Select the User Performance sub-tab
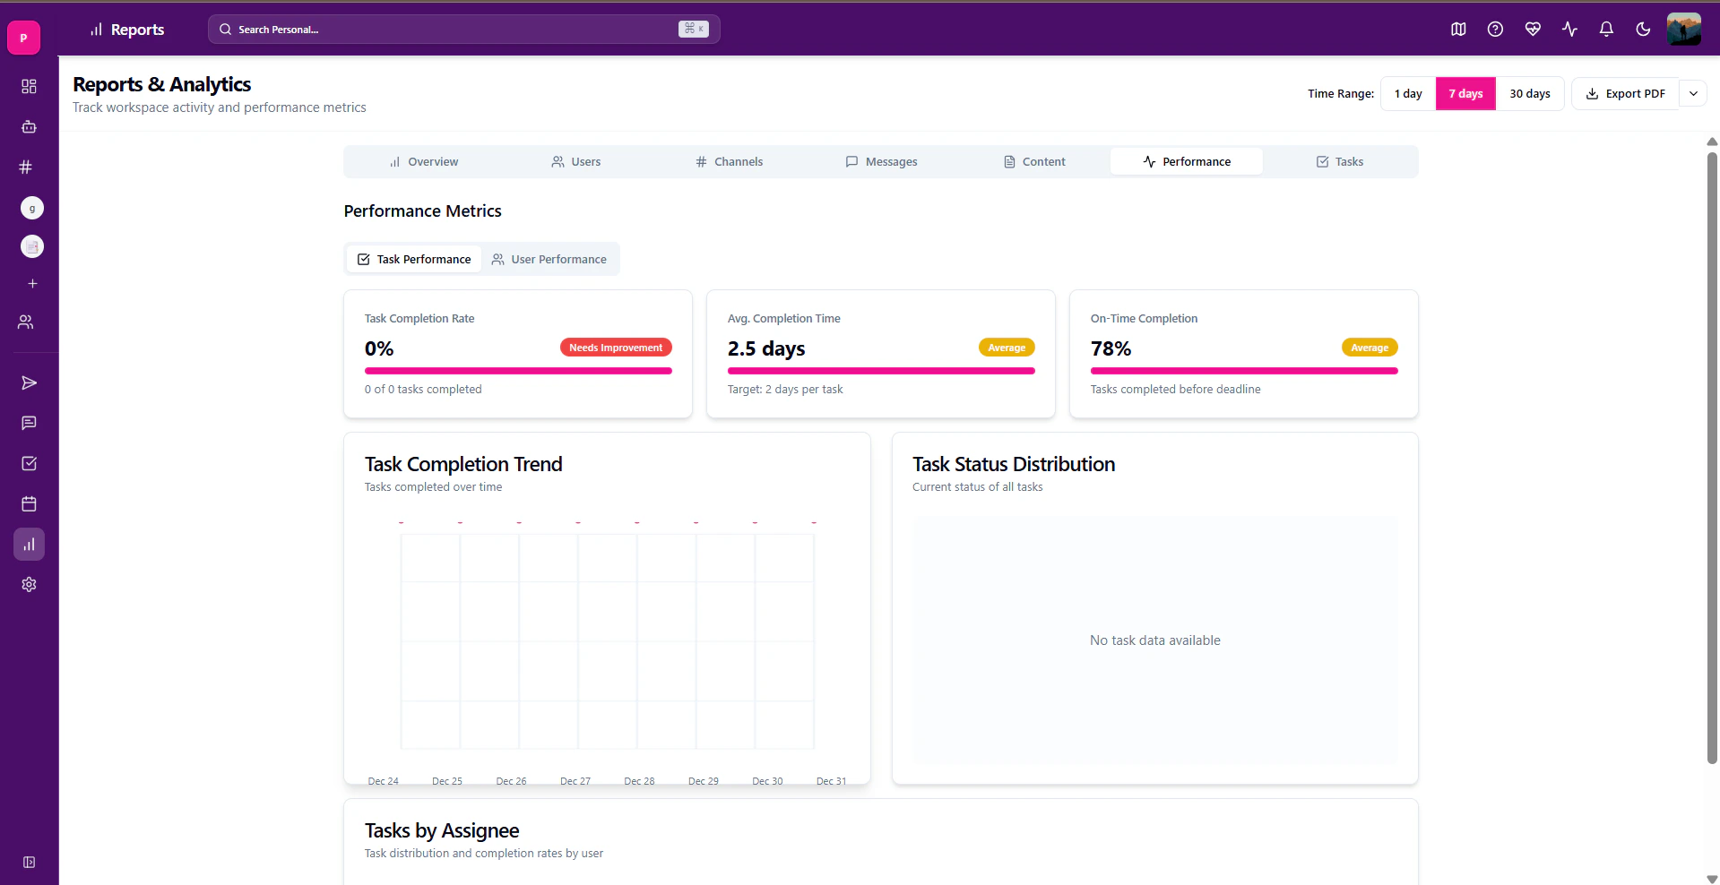1720x885 pixels. pos(549,259)
